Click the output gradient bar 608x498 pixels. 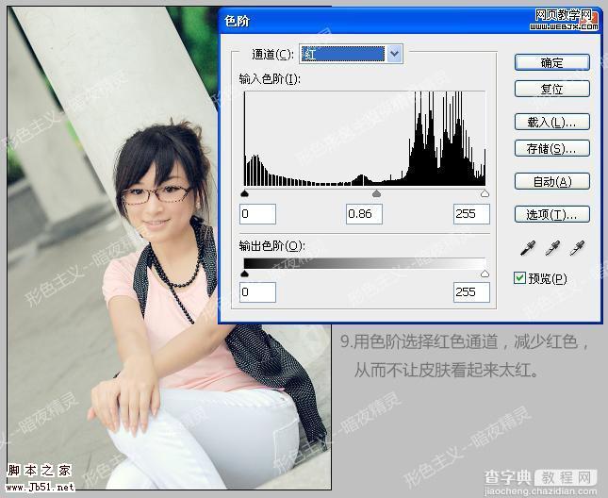click(x=365, y=263)
